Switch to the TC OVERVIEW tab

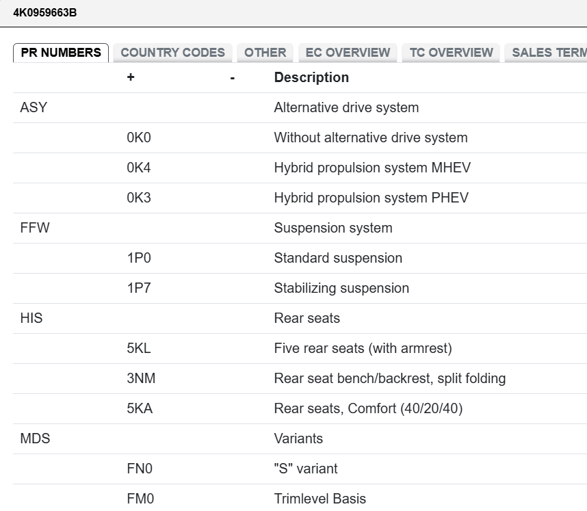(x=451, y=53)
